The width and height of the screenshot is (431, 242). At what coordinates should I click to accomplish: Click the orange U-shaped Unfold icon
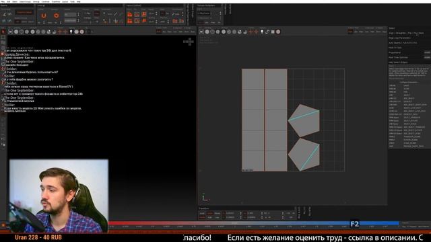[x=44, y=15]
